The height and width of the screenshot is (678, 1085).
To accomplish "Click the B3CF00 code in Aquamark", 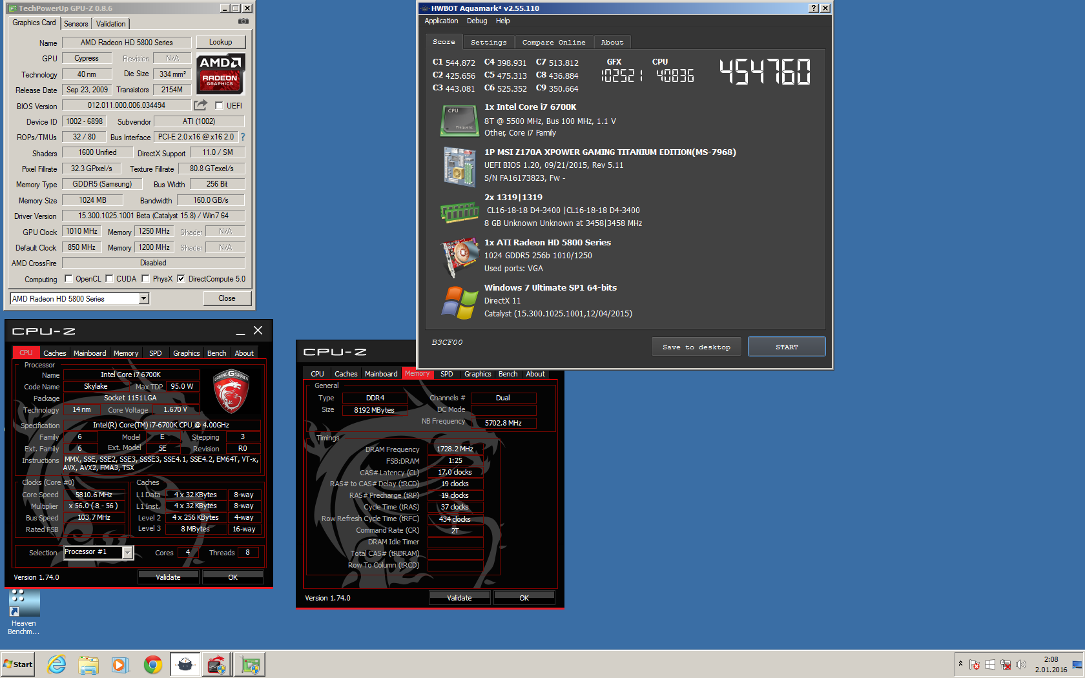I will pyautogui.click(x=447, y=342).
